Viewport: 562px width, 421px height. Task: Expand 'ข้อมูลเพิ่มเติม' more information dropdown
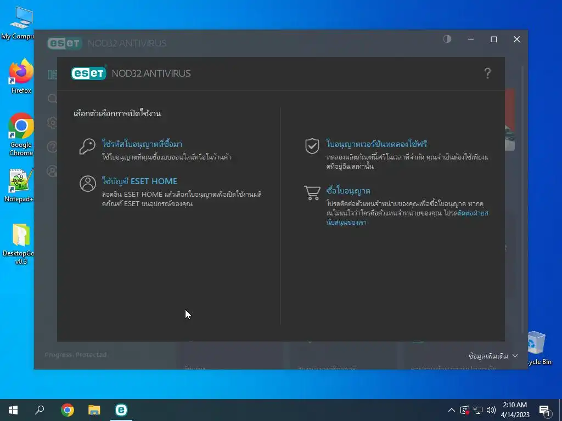[493, 356]
